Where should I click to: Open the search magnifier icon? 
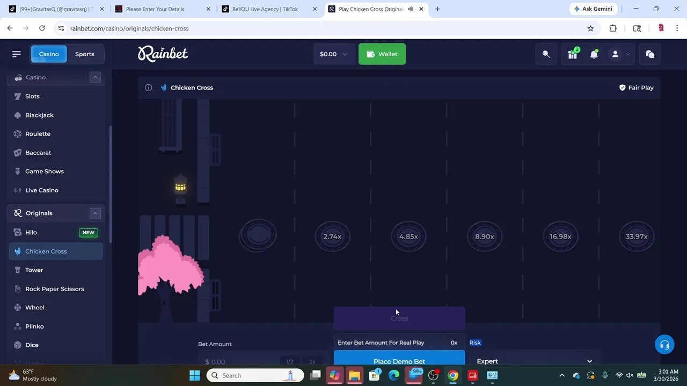(x=546, y=54)
